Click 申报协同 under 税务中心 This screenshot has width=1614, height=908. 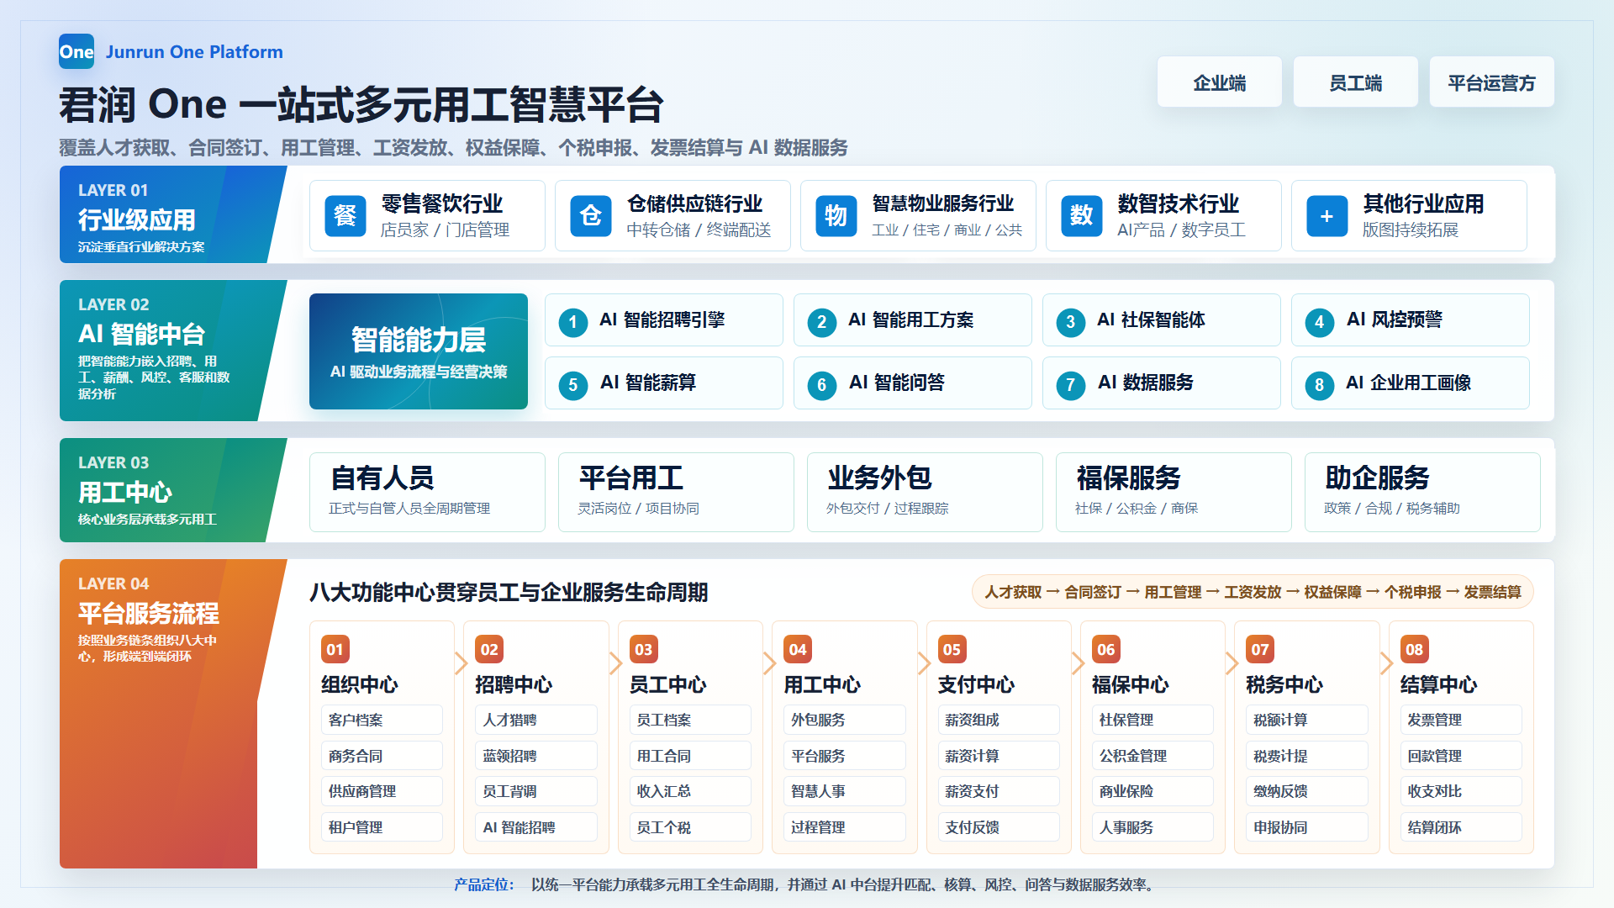click(1307, 827)
